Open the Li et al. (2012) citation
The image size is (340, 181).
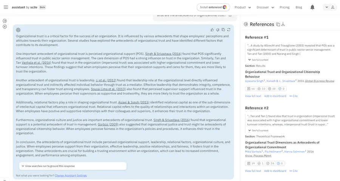click(x=106, y=80)
